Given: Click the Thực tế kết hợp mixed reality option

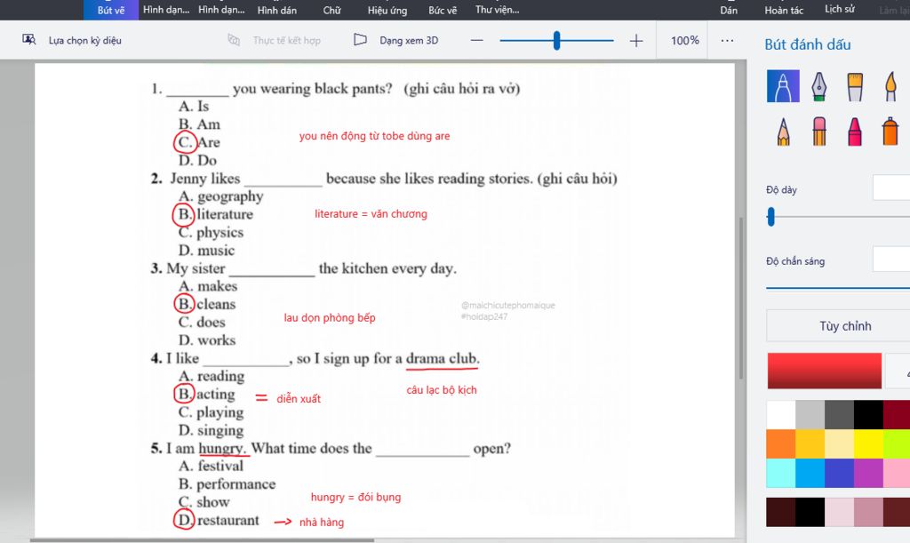Looking at the screenshot, I should [274, 40].
